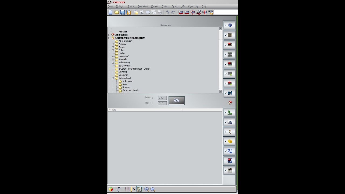Select the Brunnen subfolder
The width and height of the screenshot is (345, 194).
(126, 87)
